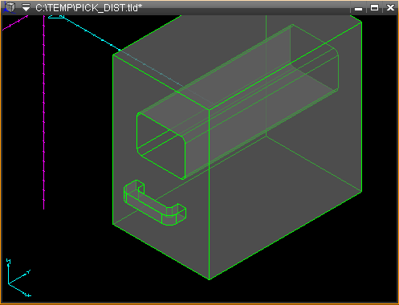Screen dimensions: 399x305
Task: Minimize the PICK_DIST.tld view window
Action: [358, 8]
